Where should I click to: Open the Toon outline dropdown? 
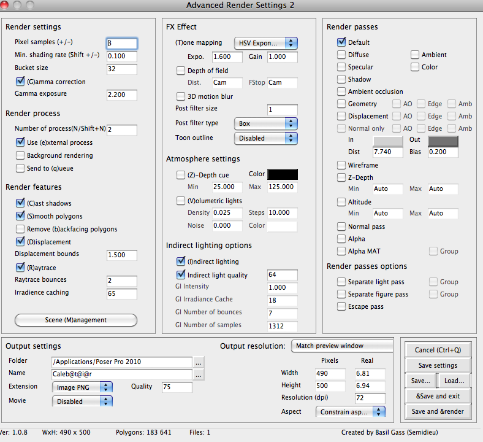click(x=265, y=138)
